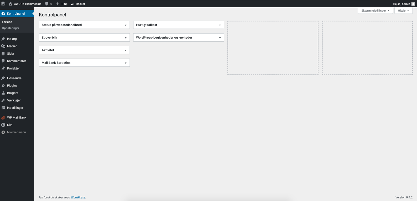Image resolution: width=417 pixels, height=201 pixels.
Task: Open Opdateringer submenu item
Action: [x=11, y=28]
